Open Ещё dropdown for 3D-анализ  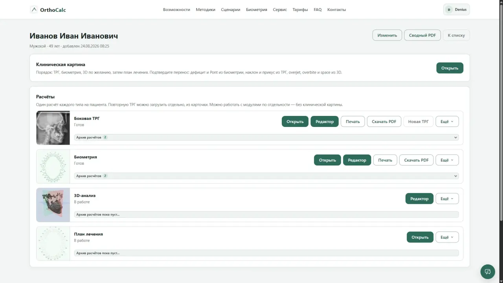(447, 198)
